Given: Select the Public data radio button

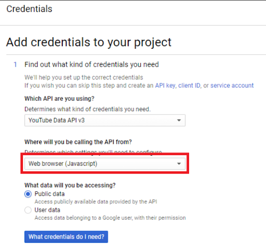Looking at the screenshot, I should point(28,194).
